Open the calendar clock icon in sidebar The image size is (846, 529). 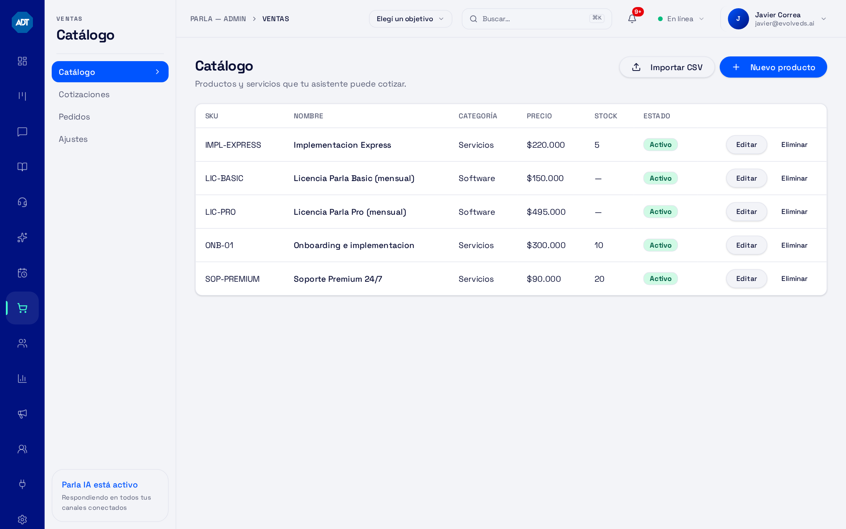(x=22, y=273)
